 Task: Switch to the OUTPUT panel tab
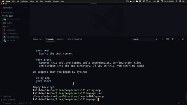point(60,39)
